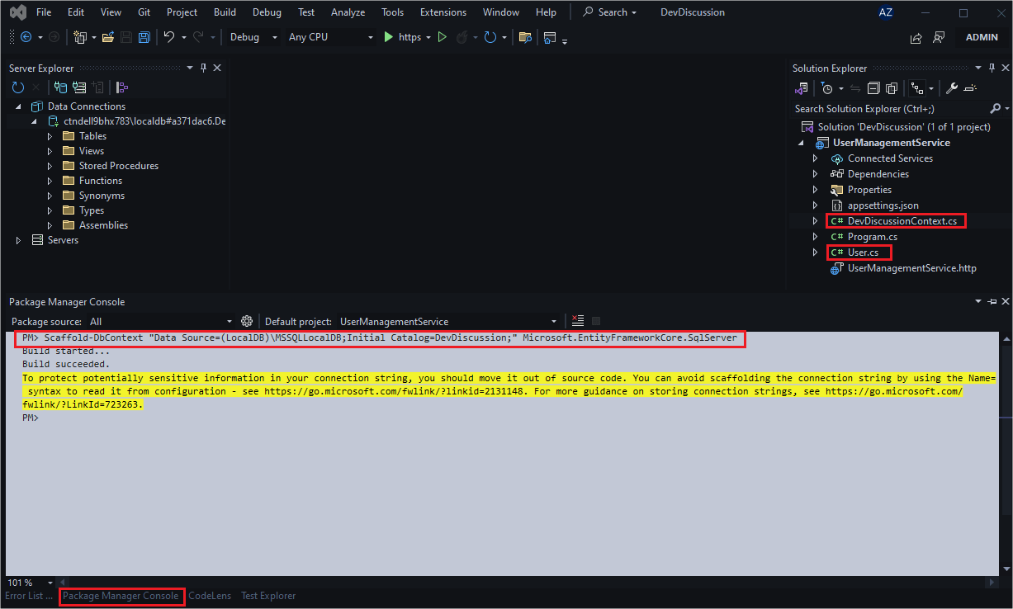Open the Extensions menu
Screen dimensions: 1013x609
click(442, 12)
